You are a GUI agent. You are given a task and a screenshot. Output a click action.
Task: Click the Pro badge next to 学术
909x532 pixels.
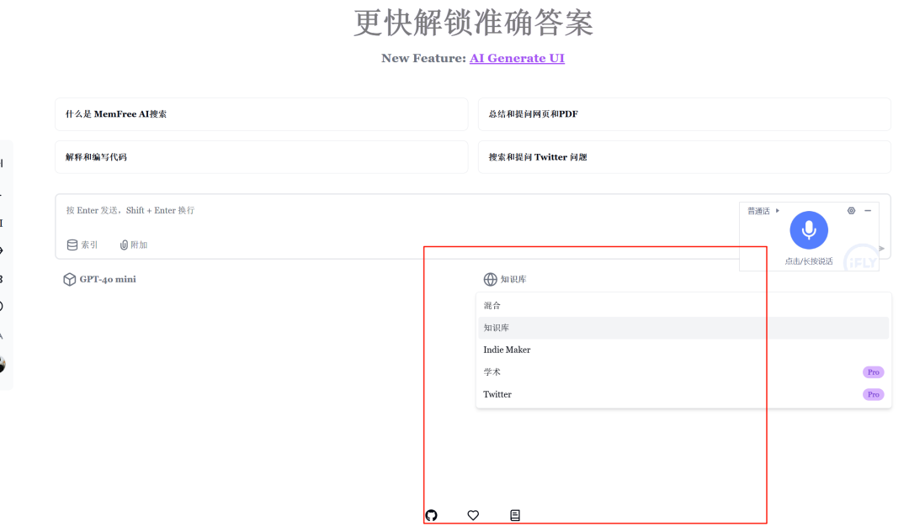click(x=873, y=371)
